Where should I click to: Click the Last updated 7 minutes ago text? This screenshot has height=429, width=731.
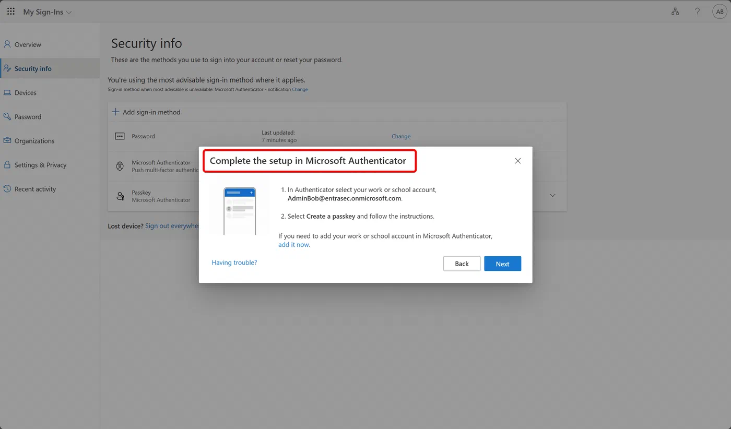click(x=279, y=136)
